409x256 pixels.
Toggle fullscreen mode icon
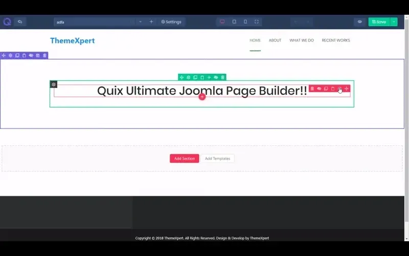coord(257,22)
